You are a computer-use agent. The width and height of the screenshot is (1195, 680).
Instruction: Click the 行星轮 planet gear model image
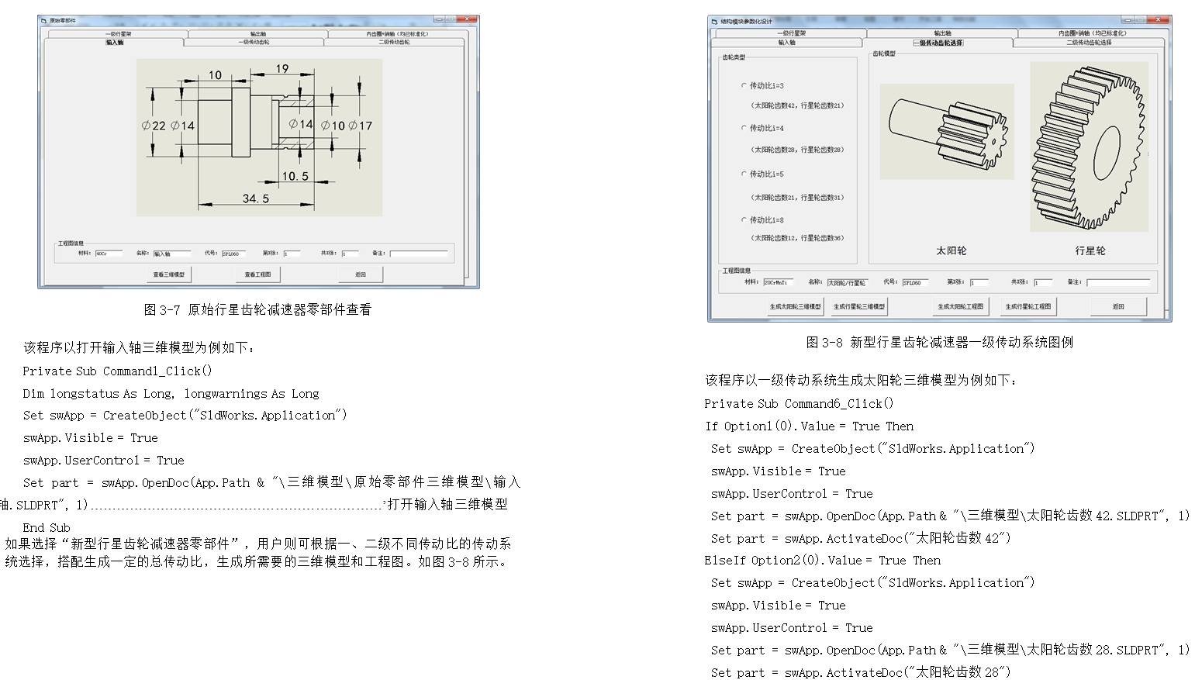click(x=1089, y=147)
